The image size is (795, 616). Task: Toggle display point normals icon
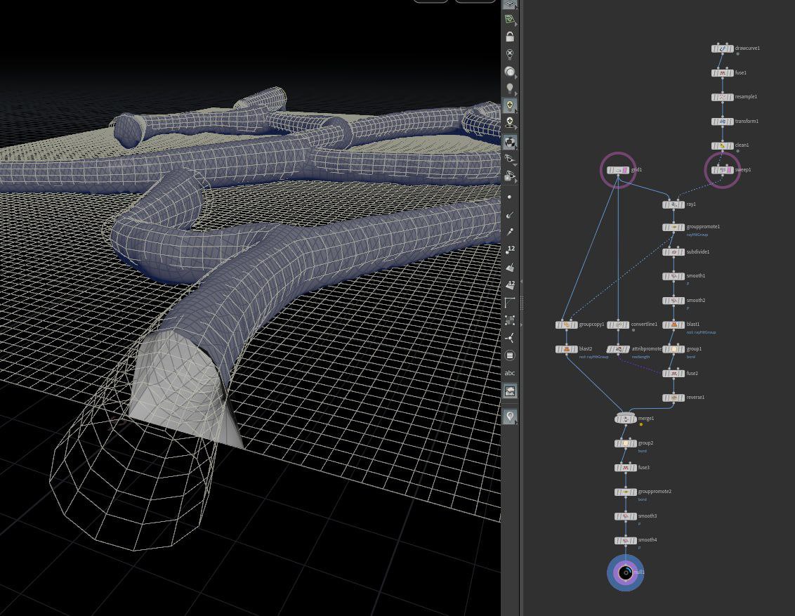[x=510, y=214]
